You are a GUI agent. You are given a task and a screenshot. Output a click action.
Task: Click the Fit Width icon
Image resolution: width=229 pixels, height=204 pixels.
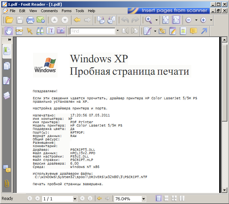pos(176,20)
